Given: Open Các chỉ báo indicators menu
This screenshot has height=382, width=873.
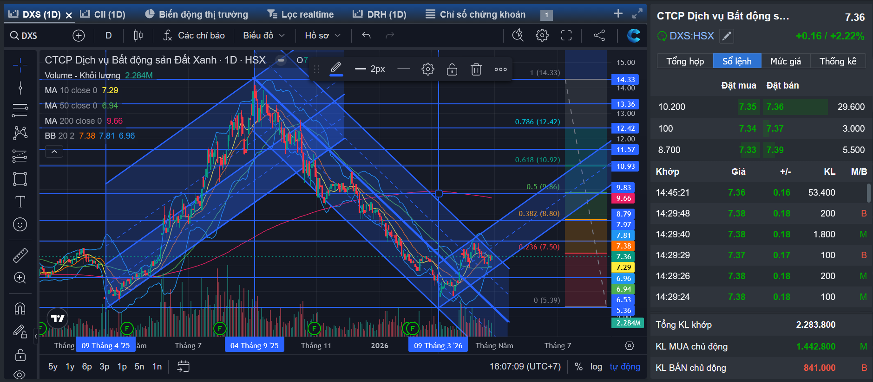Looking at the screenshot, I should pyautogui.click(x=194, y=36).
